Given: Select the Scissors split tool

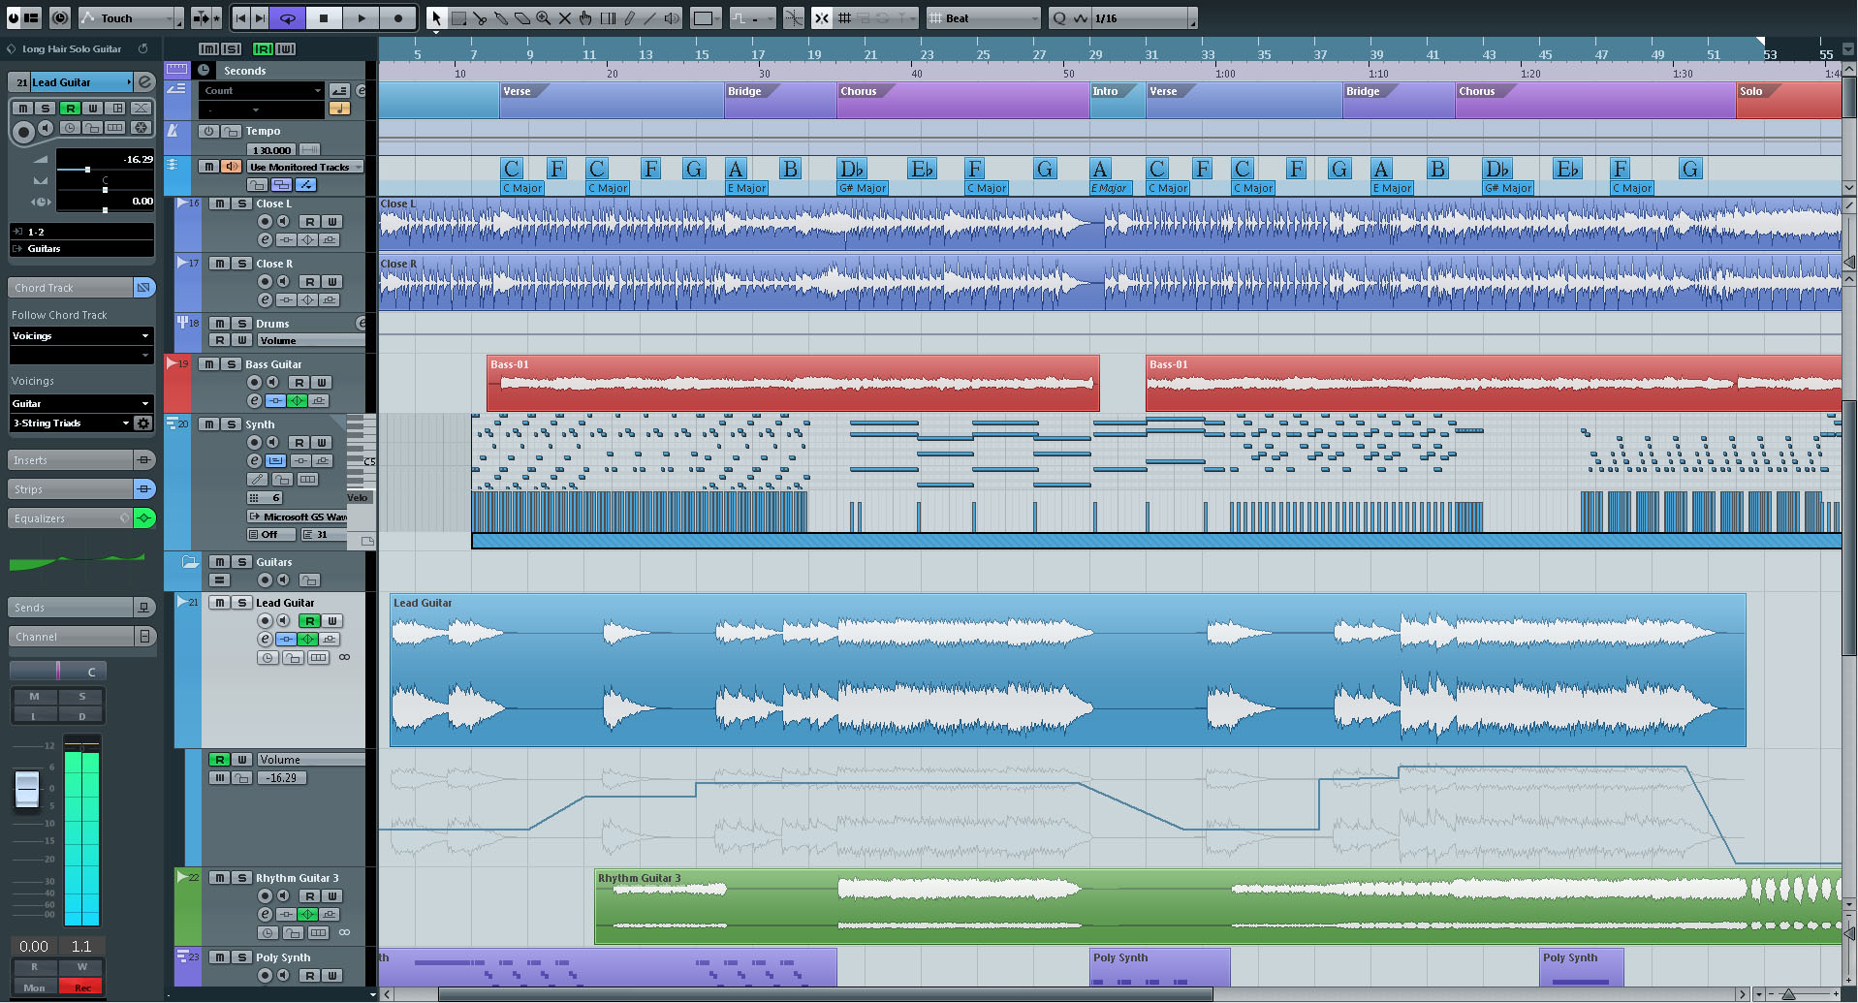Looking at the screenshot, I should coord(480,18).
